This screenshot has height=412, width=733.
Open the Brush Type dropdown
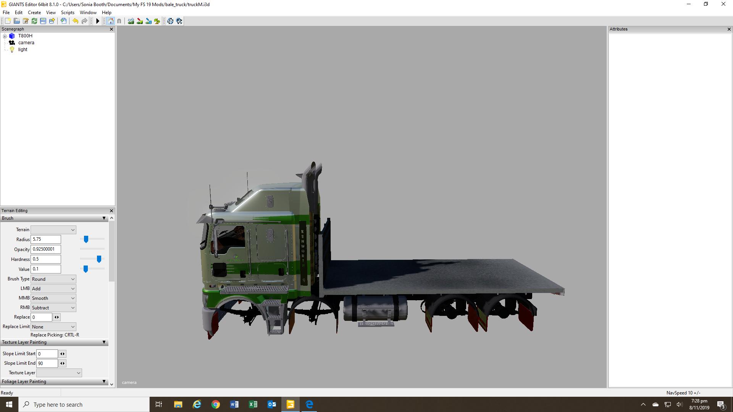tap(53, 279)
